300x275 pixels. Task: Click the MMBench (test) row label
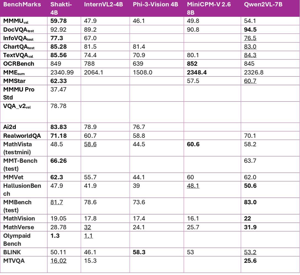click(17, 206)
